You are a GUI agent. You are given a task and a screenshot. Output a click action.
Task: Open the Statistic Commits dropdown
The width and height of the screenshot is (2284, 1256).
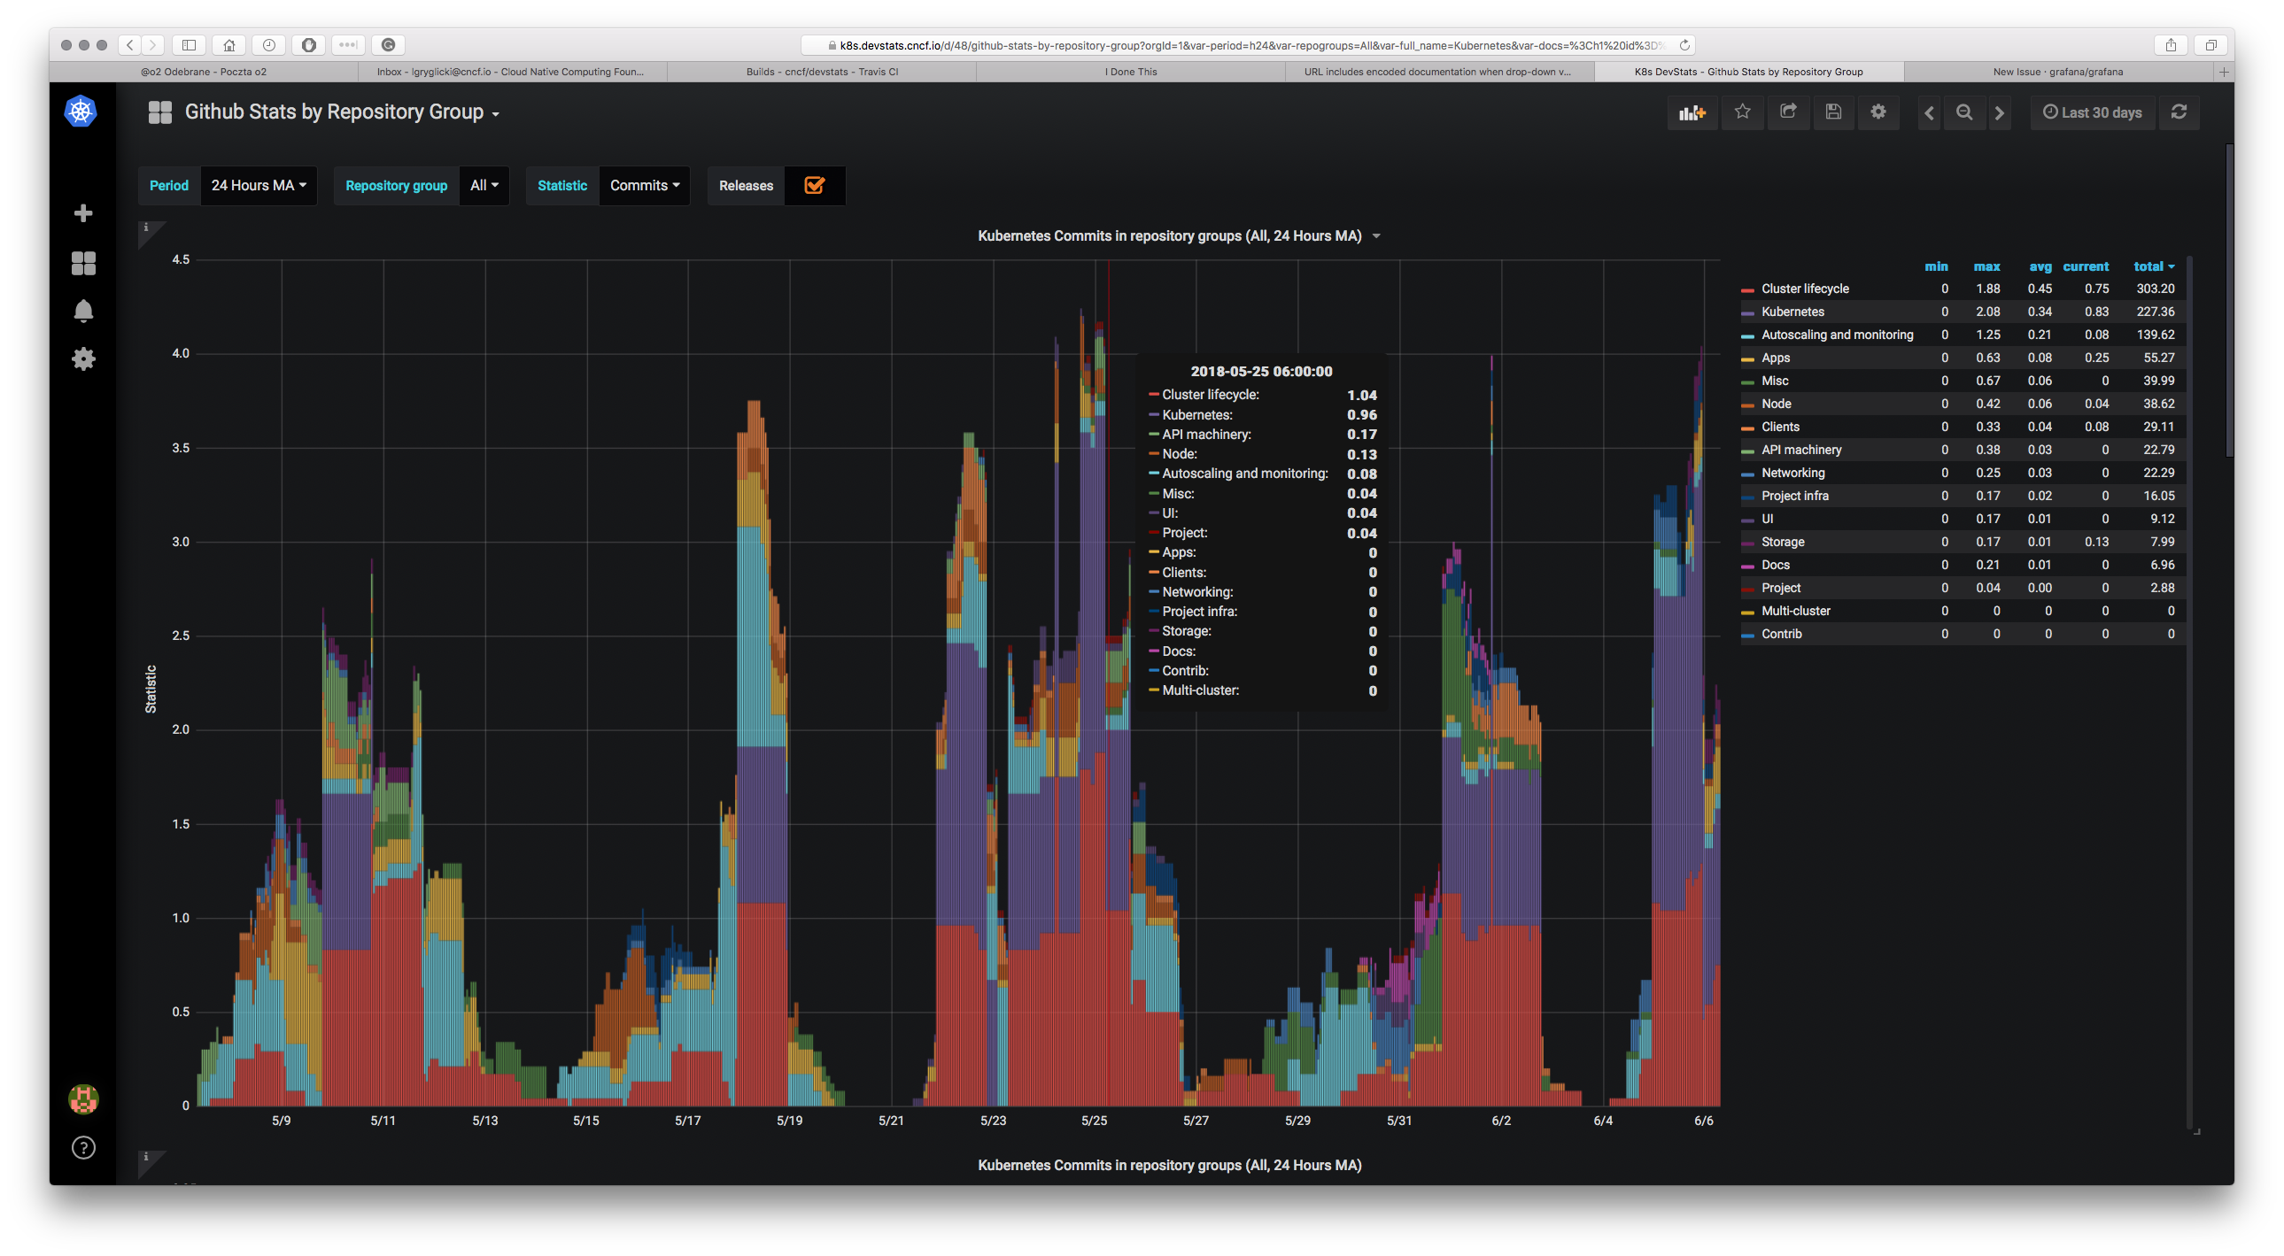click(645, 185)
